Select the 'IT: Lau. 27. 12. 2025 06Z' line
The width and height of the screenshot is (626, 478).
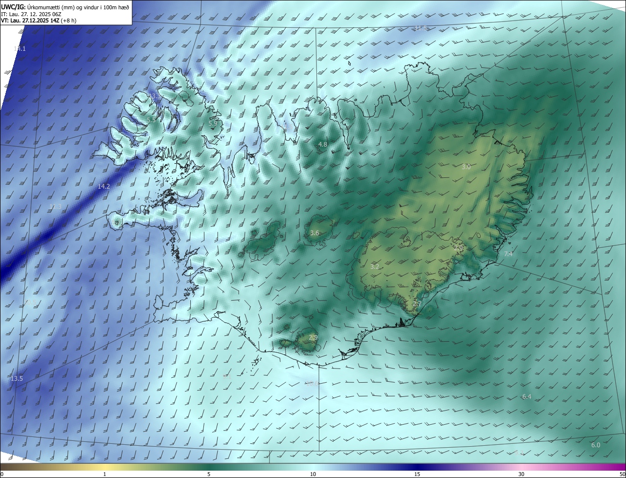pos(31,14)
